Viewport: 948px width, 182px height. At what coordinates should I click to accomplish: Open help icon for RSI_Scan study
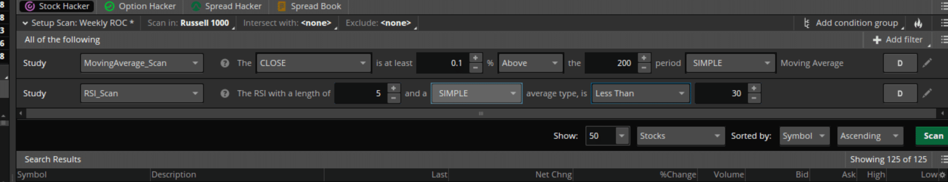(225, 94)
